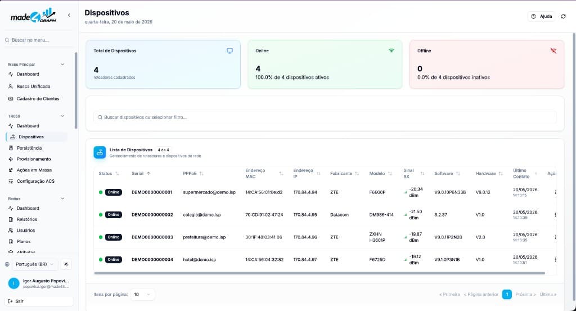Sort table by Endereço MAC column

click(264, 173)
